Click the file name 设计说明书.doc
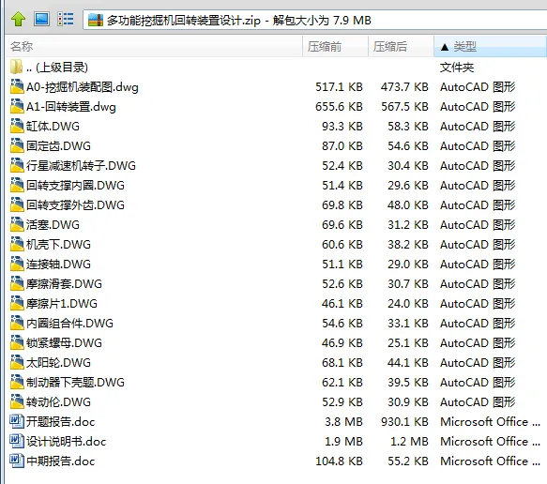The height and width of the screenshot is (484, 547). tap(67, 442)
